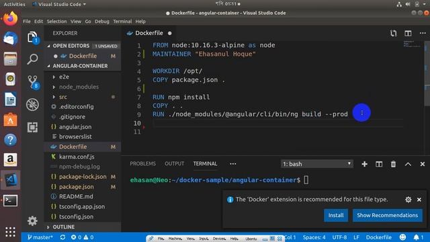Viewport: 430px width, 242px height.
Task: Open the File menu
Action: 27,22
